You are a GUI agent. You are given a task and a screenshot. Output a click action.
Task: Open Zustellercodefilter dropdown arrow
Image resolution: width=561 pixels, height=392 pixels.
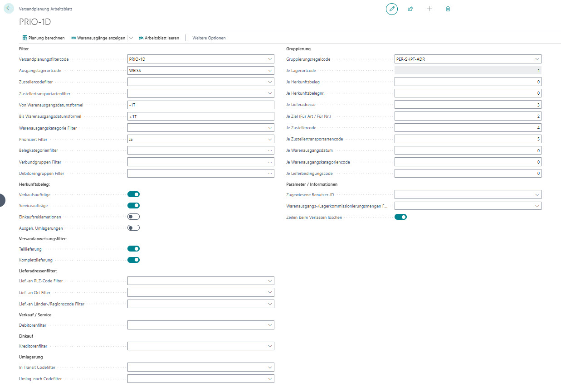coord(270,82)
